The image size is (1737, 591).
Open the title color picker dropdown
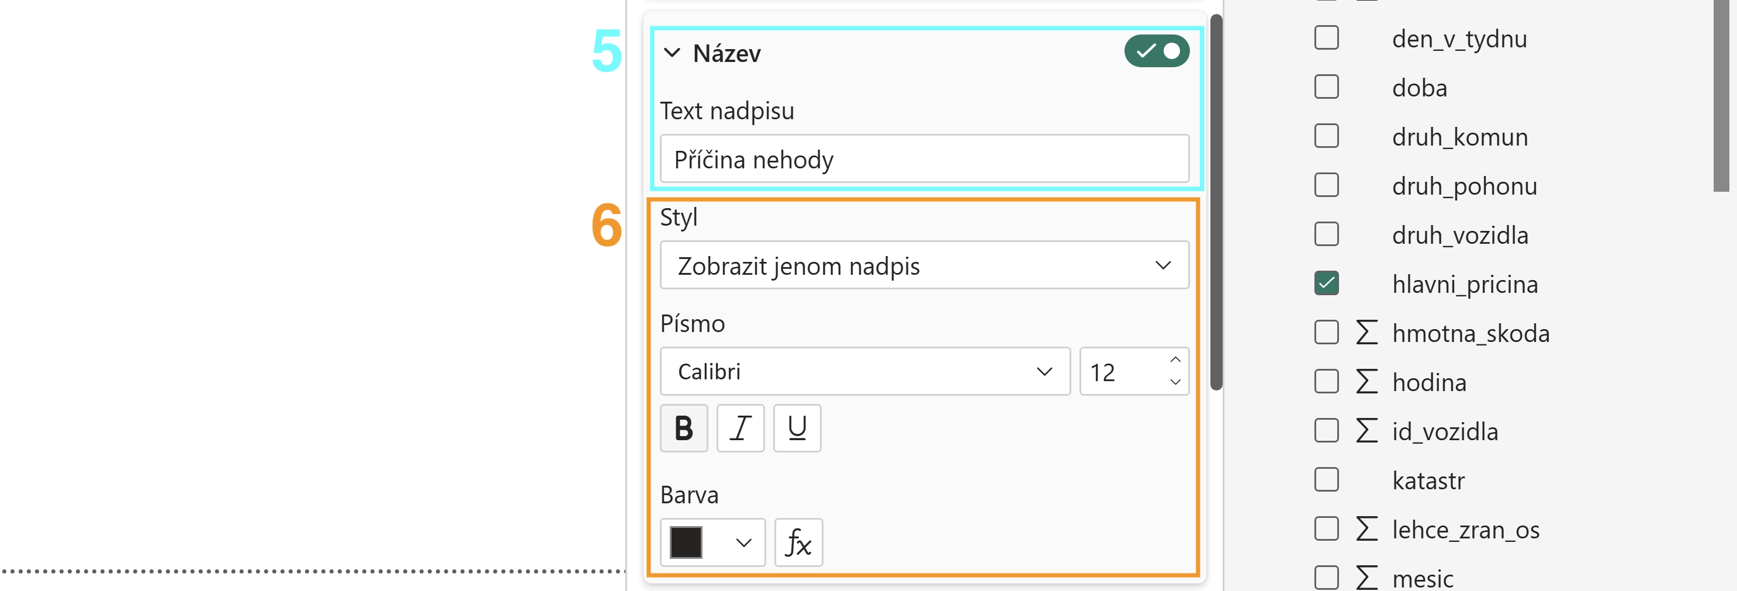(712, 542)
